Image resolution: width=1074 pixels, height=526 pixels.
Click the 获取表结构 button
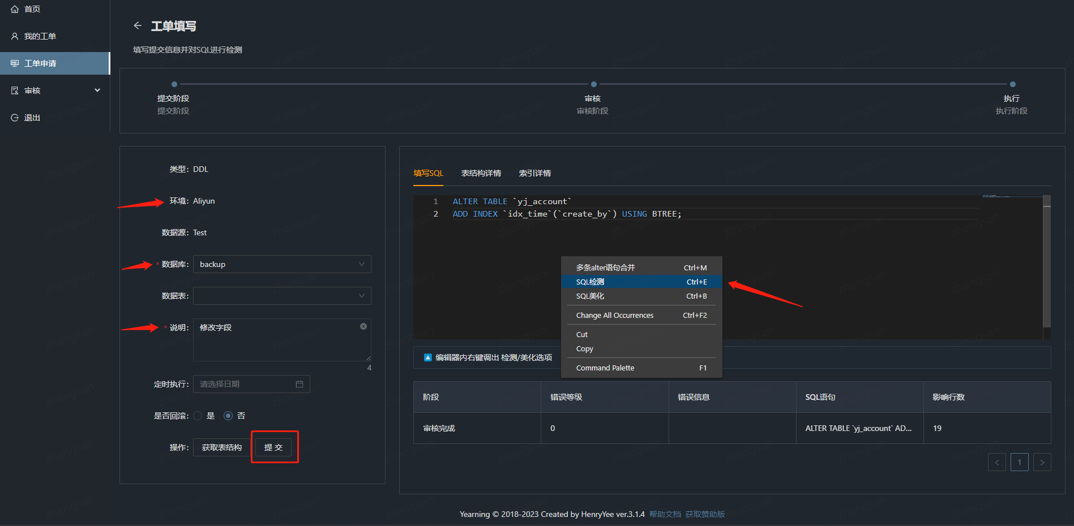tap(221, 447)
